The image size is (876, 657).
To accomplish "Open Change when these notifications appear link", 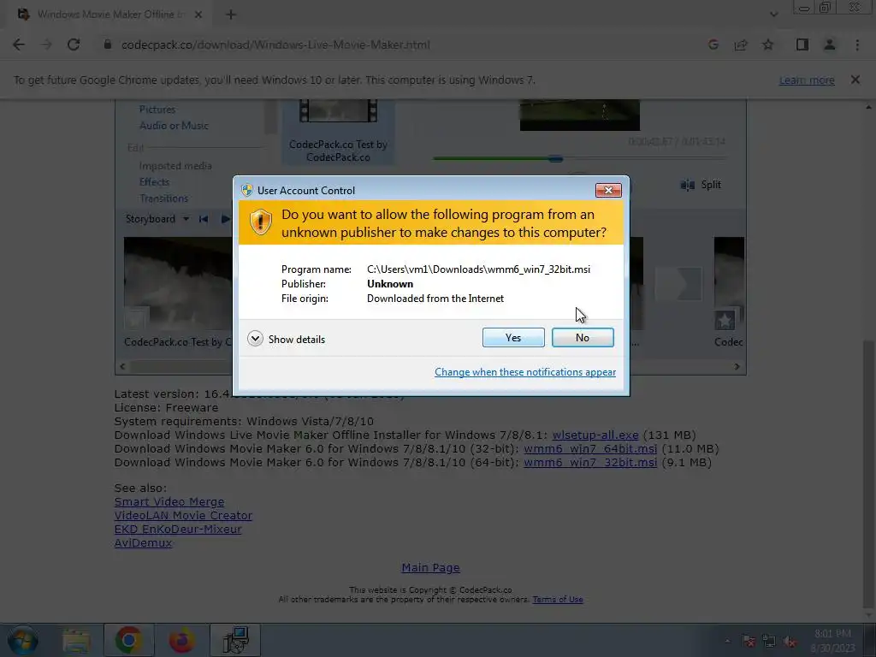I will click(x=525, y=372).
